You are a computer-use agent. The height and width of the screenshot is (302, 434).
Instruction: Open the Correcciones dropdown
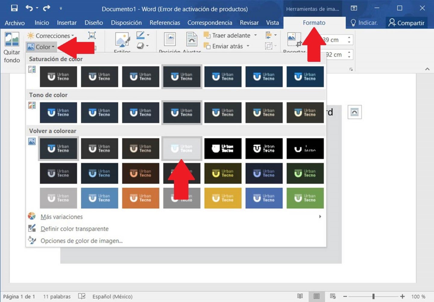(51, 36)
